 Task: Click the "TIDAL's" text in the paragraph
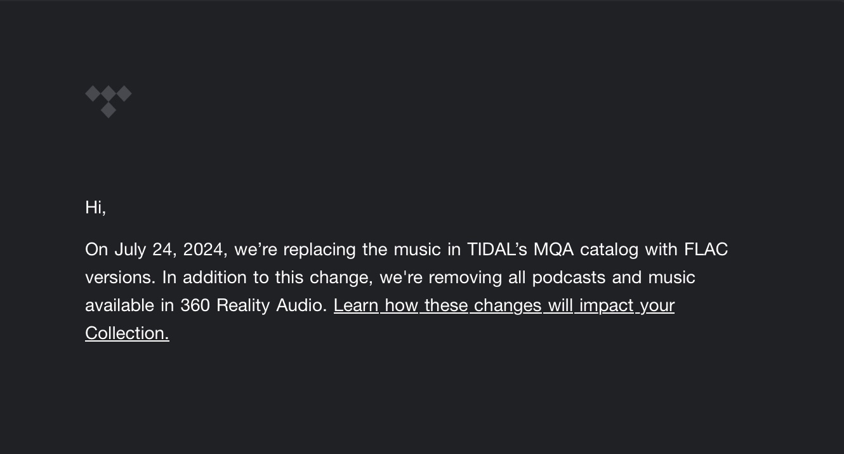click(x=497, y=250)
